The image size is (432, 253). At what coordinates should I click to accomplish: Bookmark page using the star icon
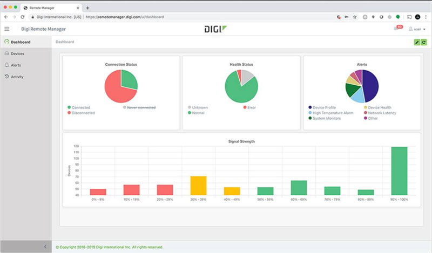(355, 17)
